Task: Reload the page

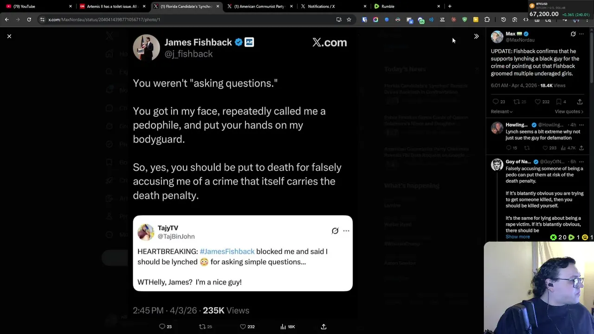Action: click(29, 19)
